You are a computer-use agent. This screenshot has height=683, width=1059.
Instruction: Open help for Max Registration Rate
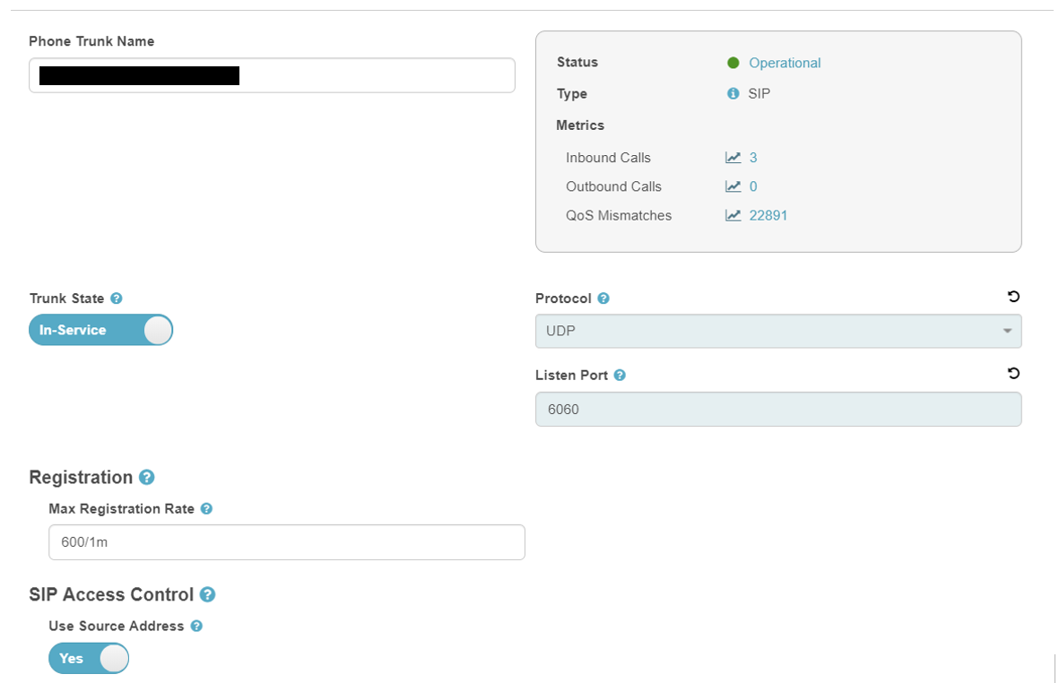coord(206,509)
